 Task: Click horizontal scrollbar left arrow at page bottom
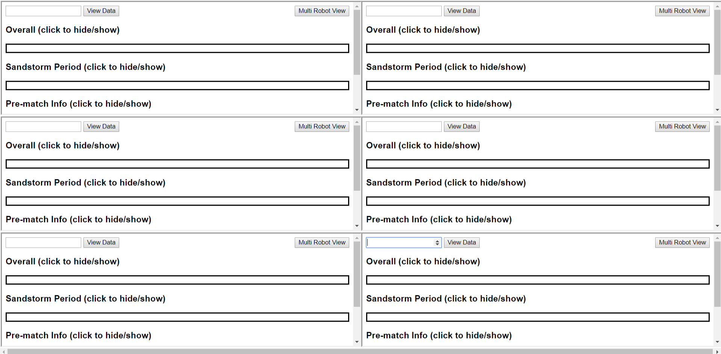pyautogui.click(x=4, y=351)
